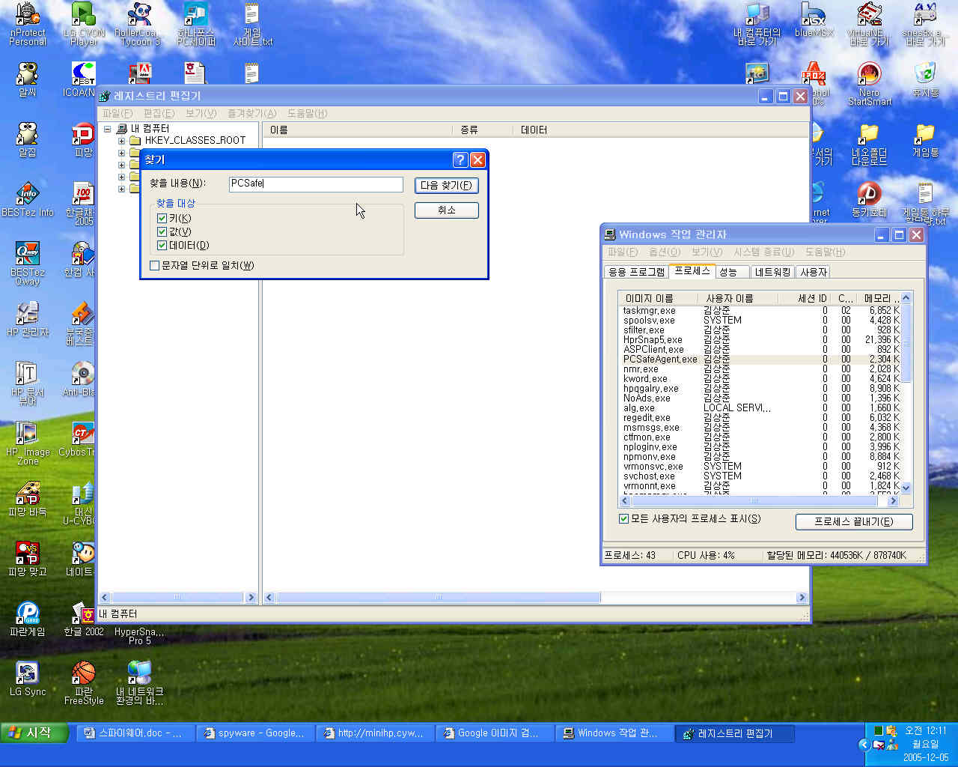
Task: Click the help question mark in Find dialog
Action: point(460,160)
